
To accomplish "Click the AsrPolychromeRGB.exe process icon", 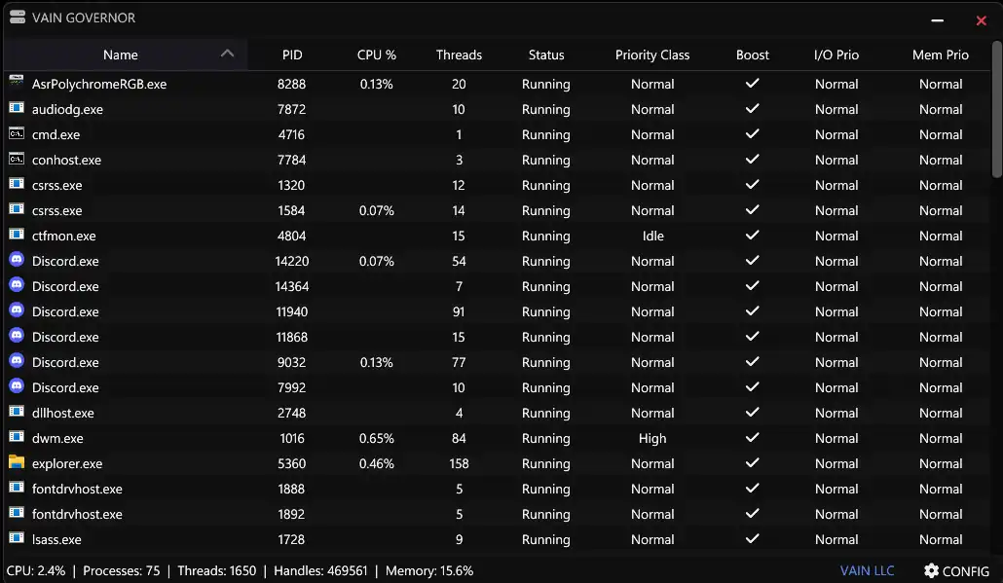I will point(17,84).
